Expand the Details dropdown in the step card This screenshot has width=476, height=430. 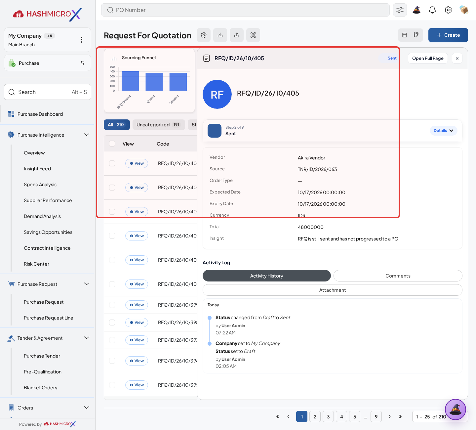pyautogui.click(x=444, y=131)
